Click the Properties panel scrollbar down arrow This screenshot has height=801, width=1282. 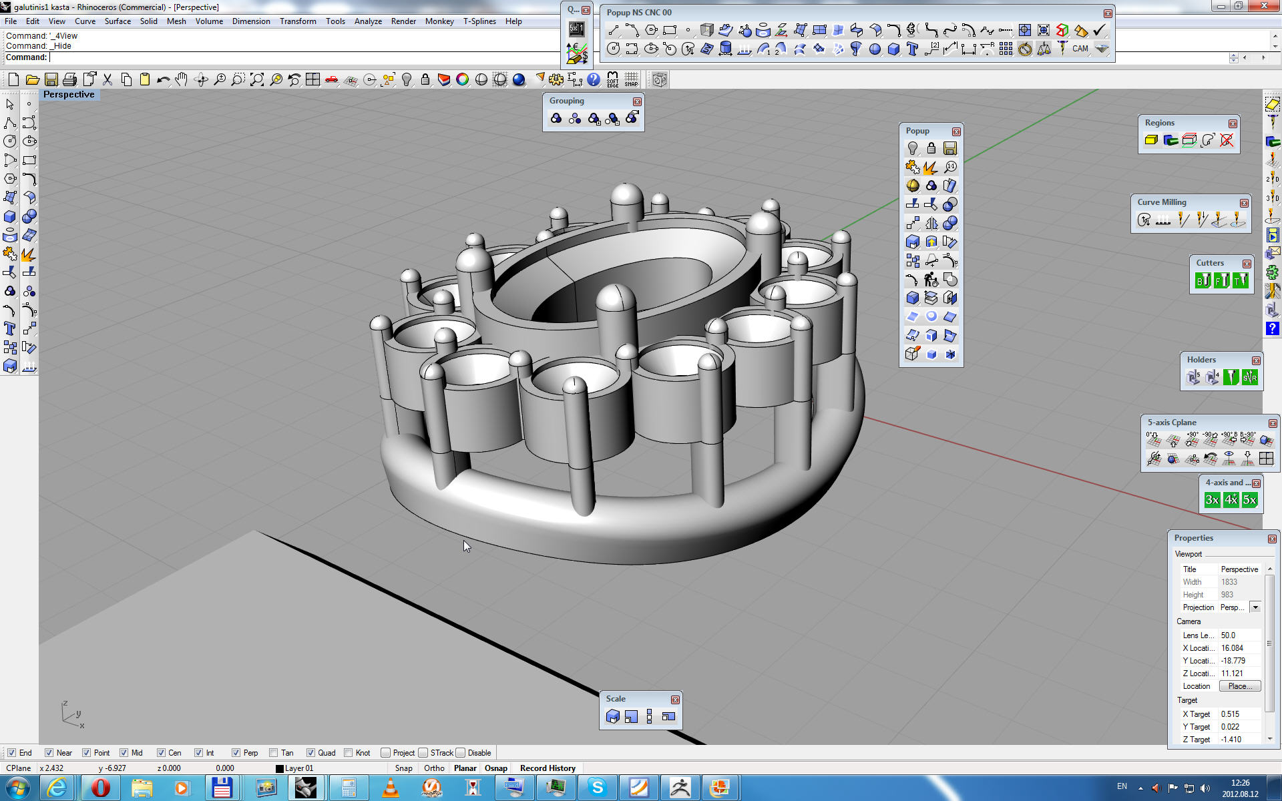click(x=1270, y=738)
